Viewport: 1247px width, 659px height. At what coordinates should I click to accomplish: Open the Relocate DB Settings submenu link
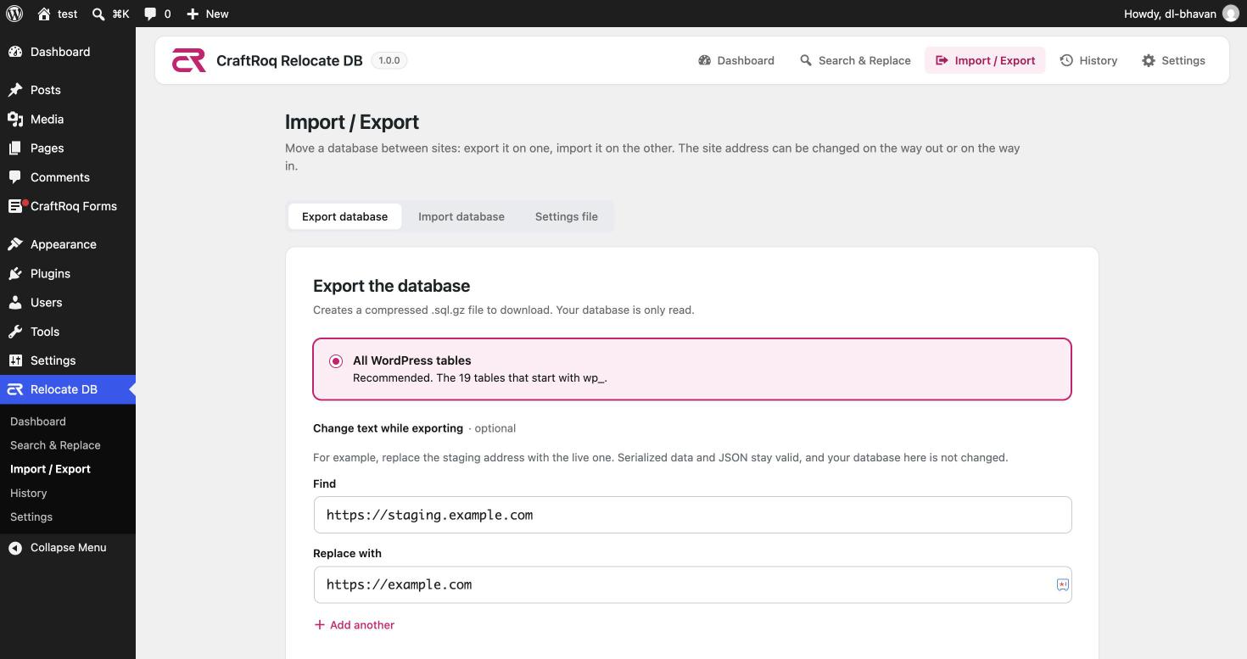click(31, 517)
